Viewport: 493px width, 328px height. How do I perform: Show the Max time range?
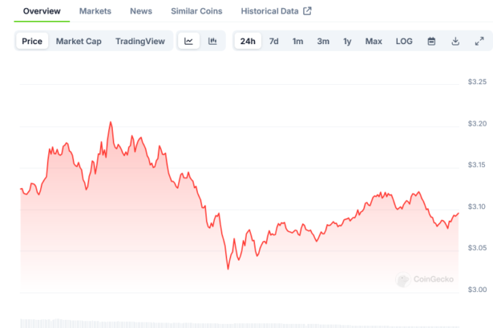tap(374, 42)
